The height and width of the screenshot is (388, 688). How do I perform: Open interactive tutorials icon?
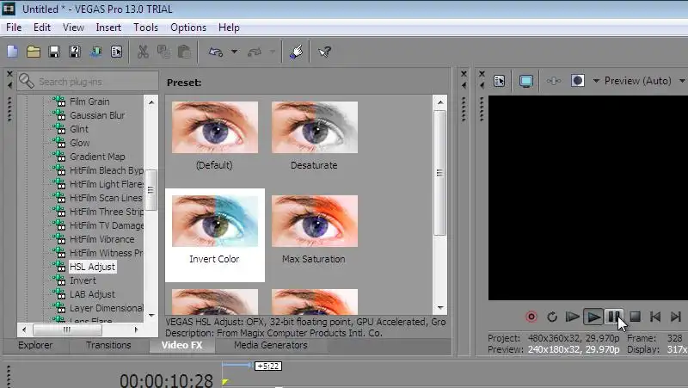click(x=296, y=52)
